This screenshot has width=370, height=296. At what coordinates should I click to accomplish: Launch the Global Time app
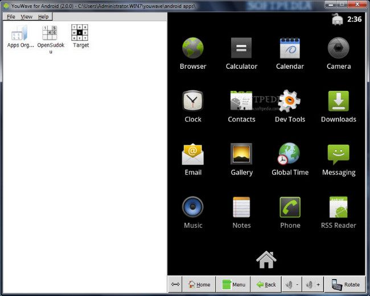point(289,153)
